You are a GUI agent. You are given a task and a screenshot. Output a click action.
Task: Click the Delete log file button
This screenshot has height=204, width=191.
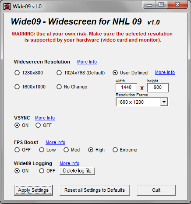pos(77,171)
